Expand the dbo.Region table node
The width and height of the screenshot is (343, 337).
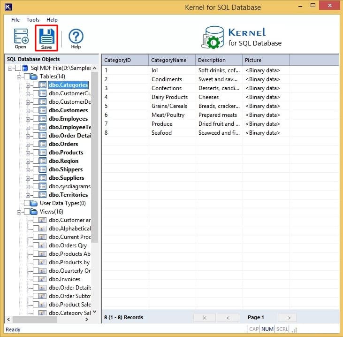click(28, 161)
